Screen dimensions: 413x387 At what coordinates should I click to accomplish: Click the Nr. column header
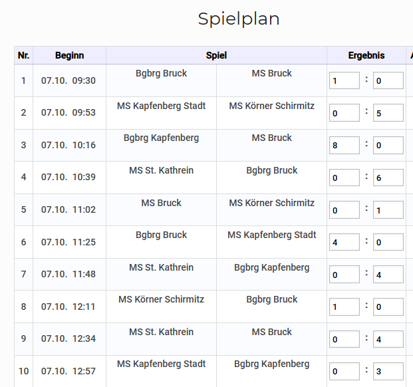pos(23,56)
